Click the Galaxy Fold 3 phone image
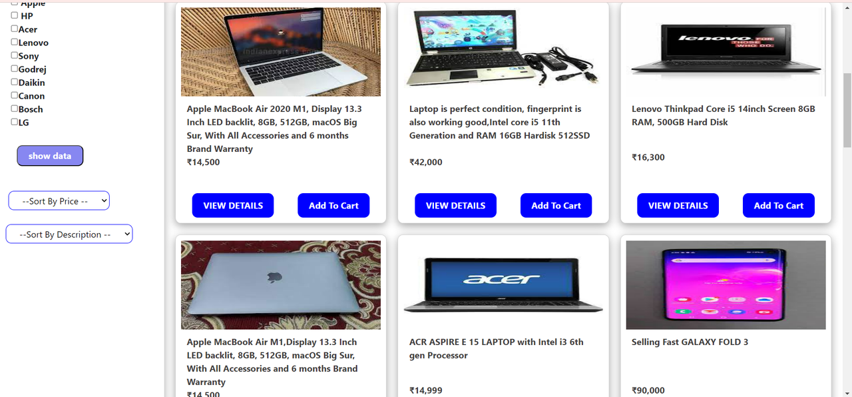This screenshot has height=397, width=852. 726,285
